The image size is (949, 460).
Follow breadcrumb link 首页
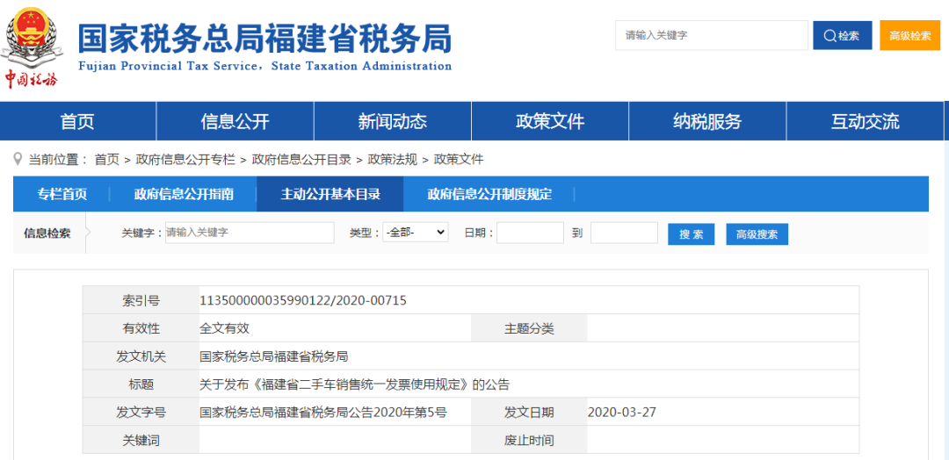(107, 160)
